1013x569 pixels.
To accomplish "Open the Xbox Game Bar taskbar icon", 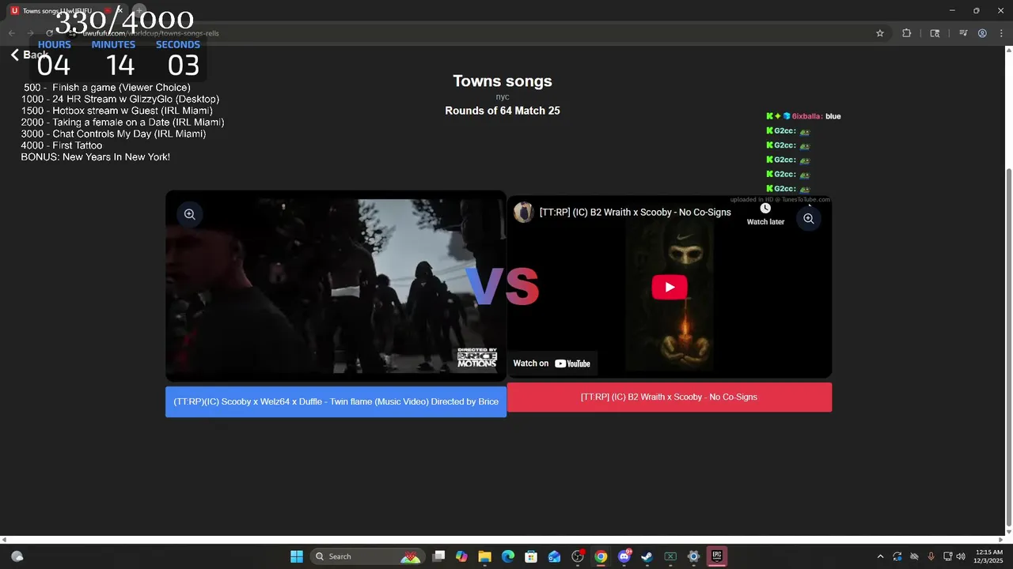I will tap(670, 556).
